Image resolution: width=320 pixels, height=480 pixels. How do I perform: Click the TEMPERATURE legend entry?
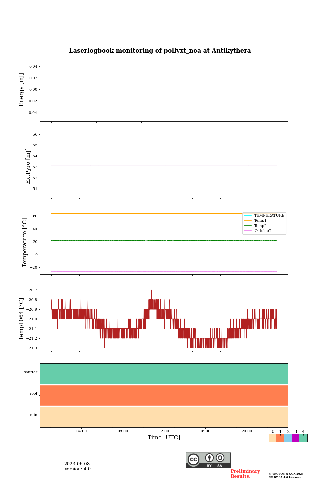point(264,215)
